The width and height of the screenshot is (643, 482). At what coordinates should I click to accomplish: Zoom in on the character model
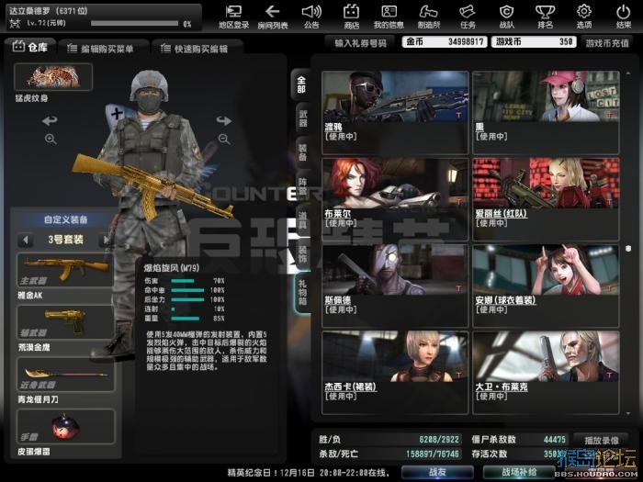tap(51, 139)
